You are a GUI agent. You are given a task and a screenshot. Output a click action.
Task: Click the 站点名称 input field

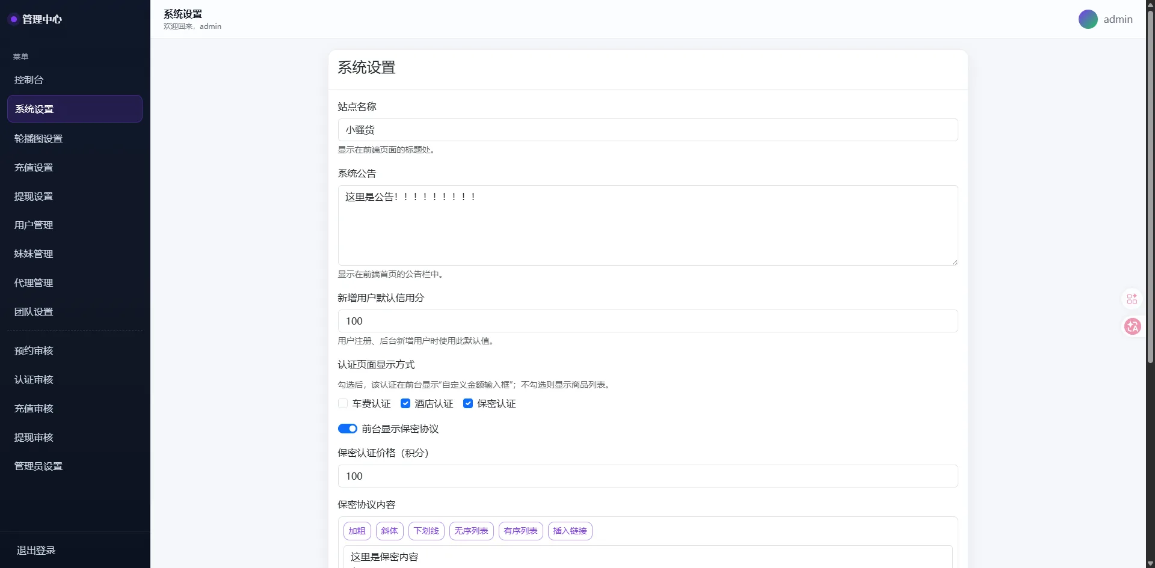point(647,130)
